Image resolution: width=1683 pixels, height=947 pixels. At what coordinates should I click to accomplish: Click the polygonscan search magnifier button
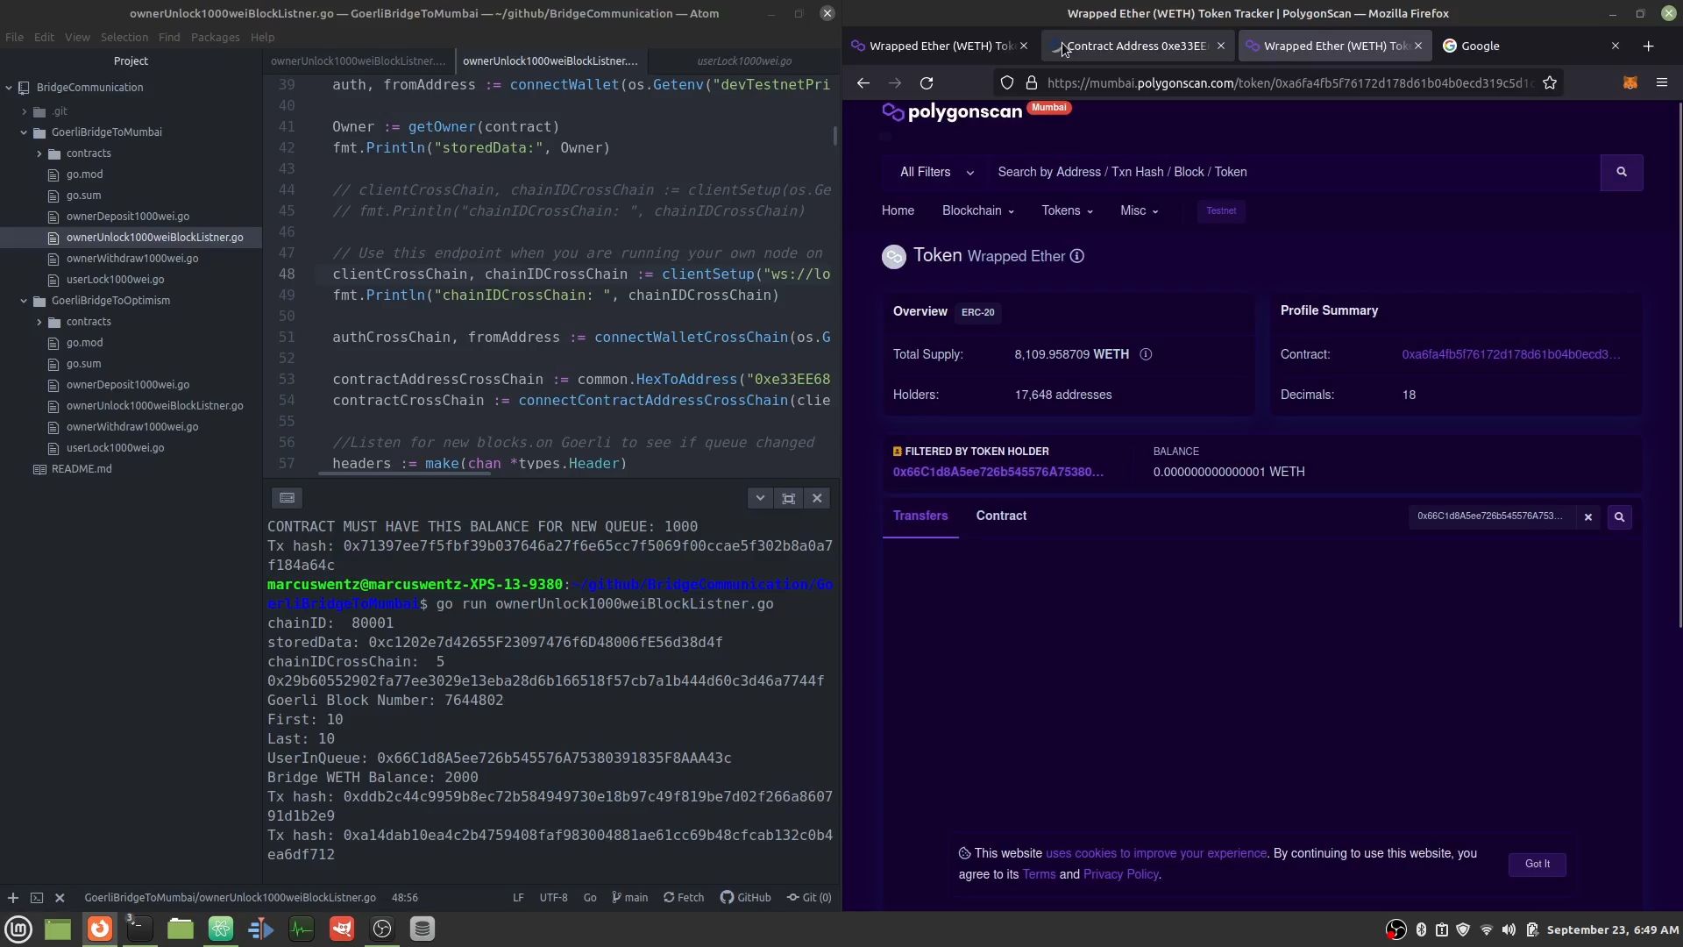1621,172
